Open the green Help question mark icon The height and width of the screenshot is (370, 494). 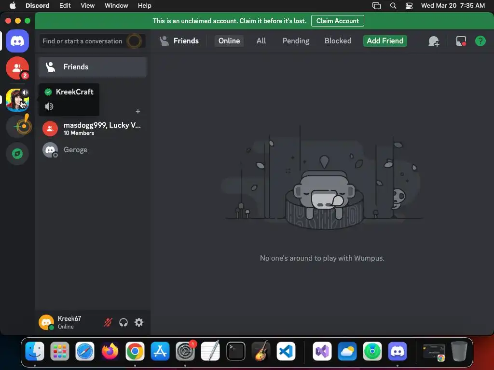[x=480, y=41]
